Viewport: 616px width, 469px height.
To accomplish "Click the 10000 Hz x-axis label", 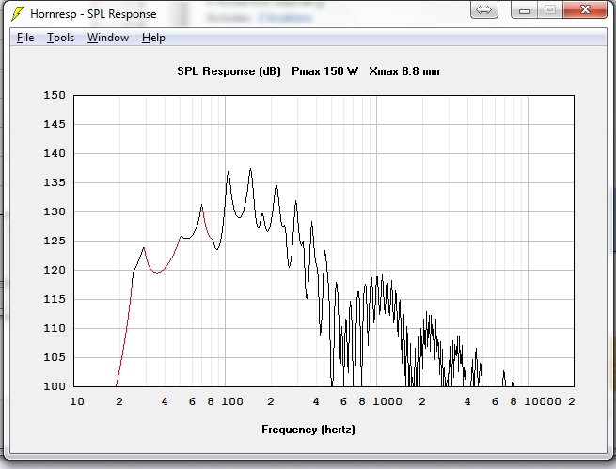I will (543, 401).
